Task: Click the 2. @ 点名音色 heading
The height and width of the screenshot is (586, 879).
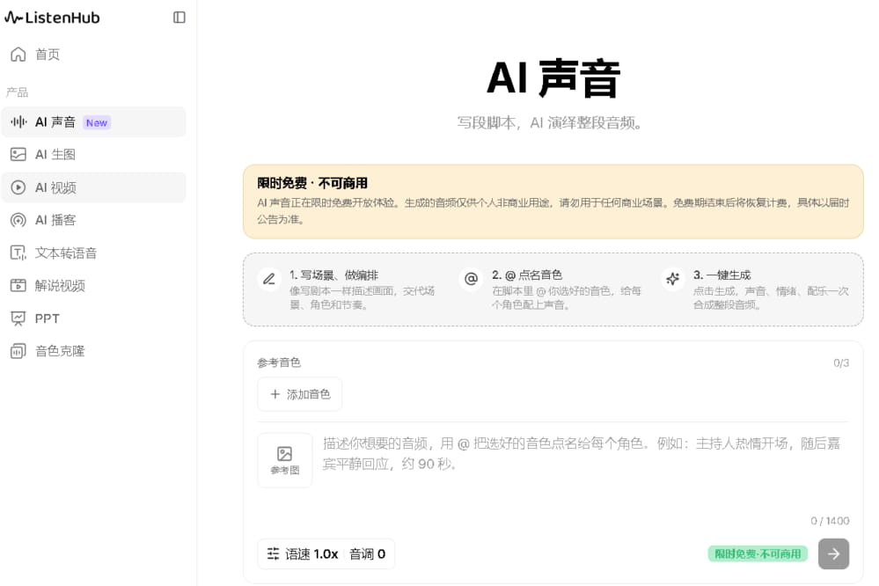Action: pyautogui.click(x=526, y=275)
